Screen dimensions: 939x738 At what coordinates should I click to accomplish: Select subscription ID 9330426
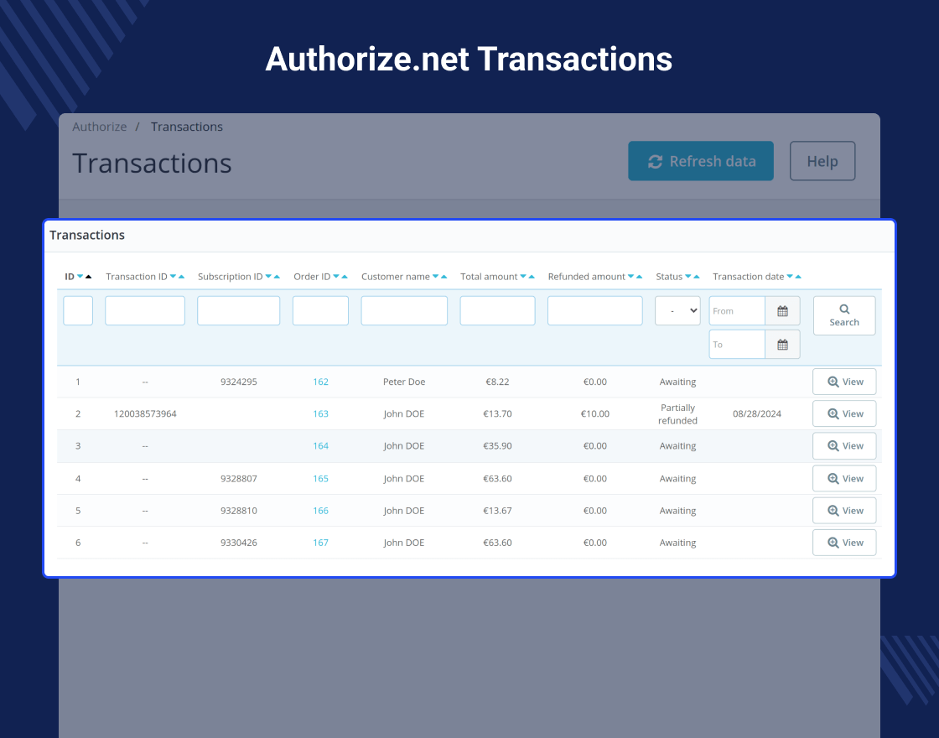tap(238, 543)
